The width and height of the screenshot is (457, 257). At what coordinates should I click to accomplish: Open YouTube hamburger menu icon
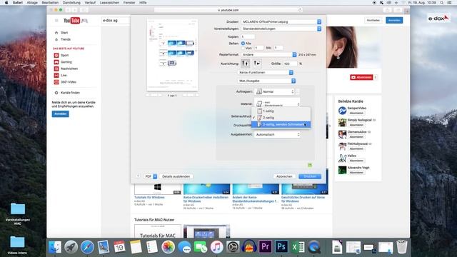click(x=56, y=21)
